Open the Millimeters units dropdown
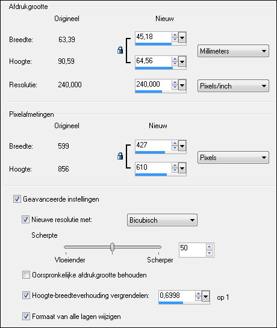277x328 pixels. pos(233,51)
